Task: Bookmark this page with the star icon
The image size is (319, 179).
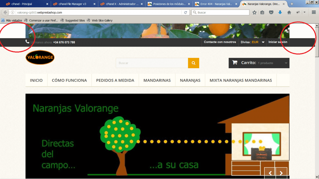Action: point(254,12)
